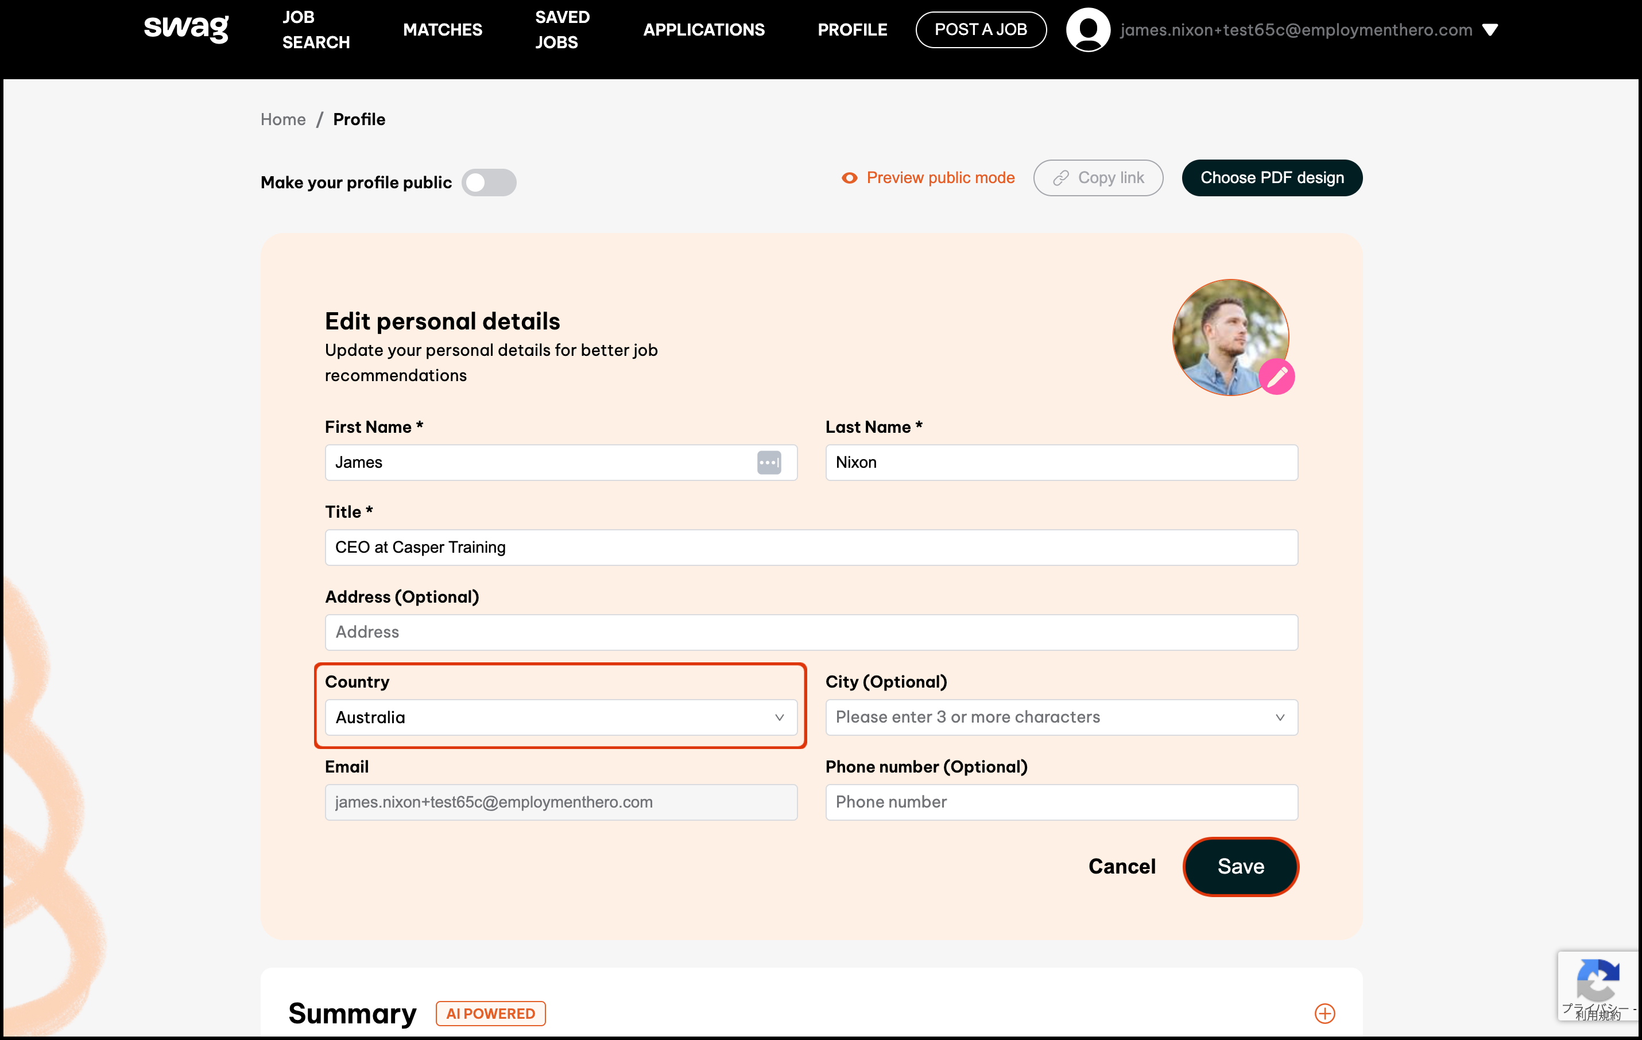Click the Choose PDF design button
The image size is (1642, 1040).
tap(1272, 178)
